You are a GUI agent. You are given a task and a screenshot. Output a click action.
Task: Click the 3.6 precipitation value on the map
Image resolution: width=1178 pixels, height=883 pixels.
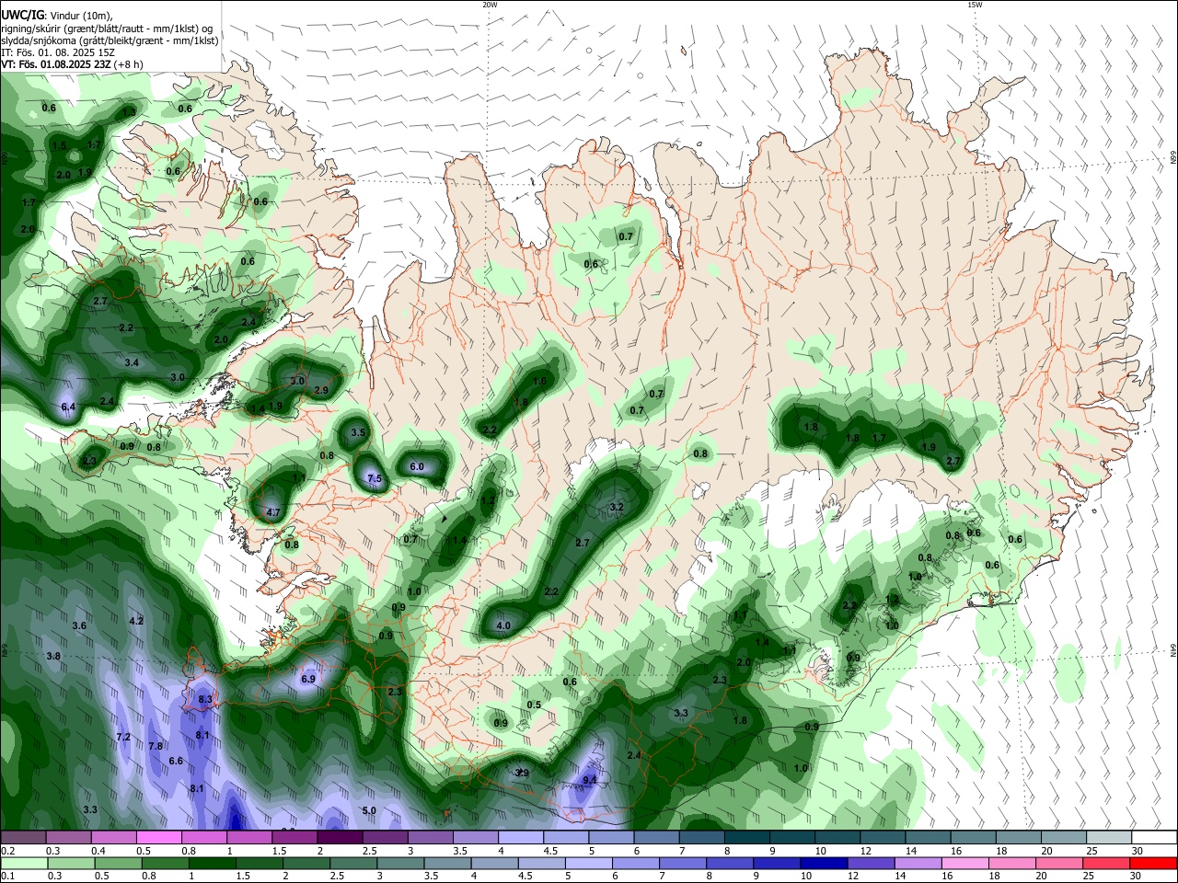[79, 625]
